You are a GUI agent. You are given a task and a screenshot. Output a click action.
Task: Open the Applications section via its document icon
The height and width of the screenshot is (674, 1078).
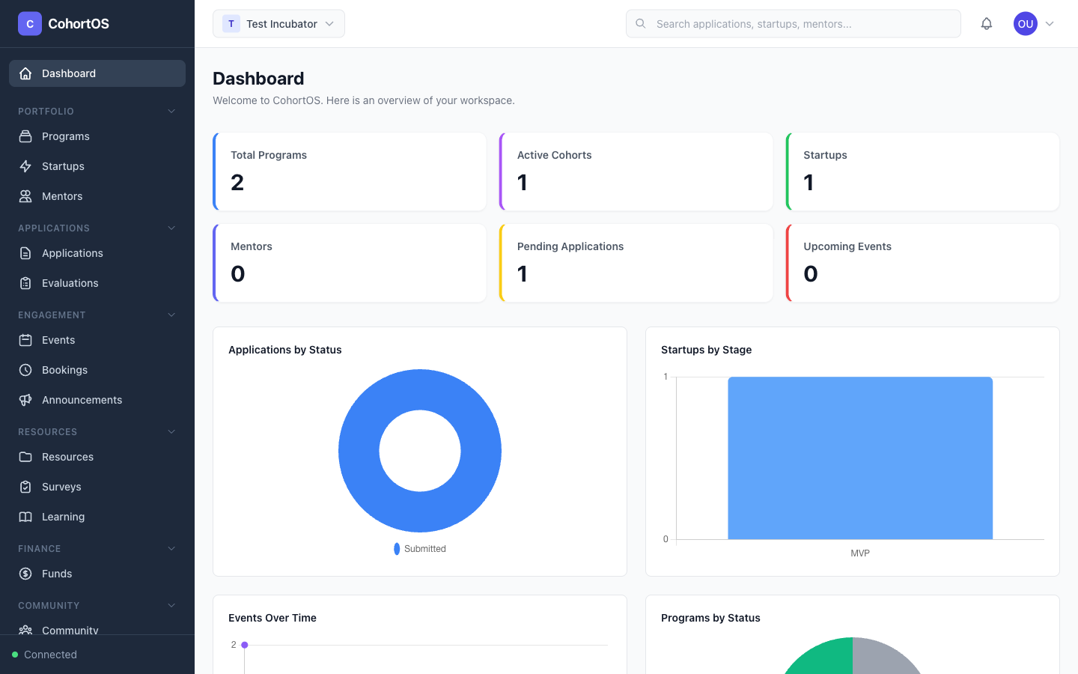pyautogui.click(x=25, y=253)
